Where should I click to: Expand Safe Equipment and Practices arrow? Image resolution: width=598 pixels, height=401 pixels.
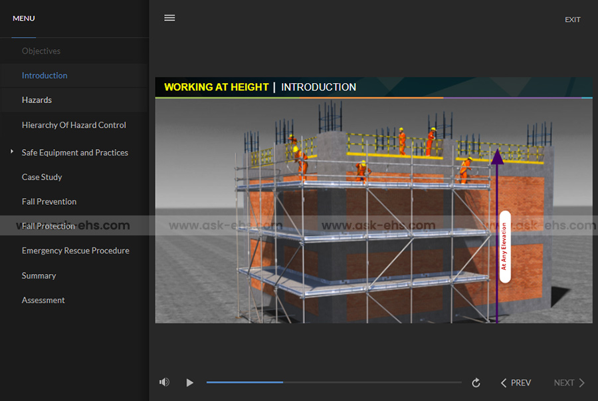[12, 152]
